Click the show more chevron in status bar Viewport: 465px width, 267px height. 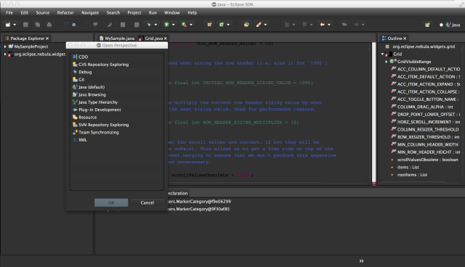pyautogui.click(x=362, y=261)
